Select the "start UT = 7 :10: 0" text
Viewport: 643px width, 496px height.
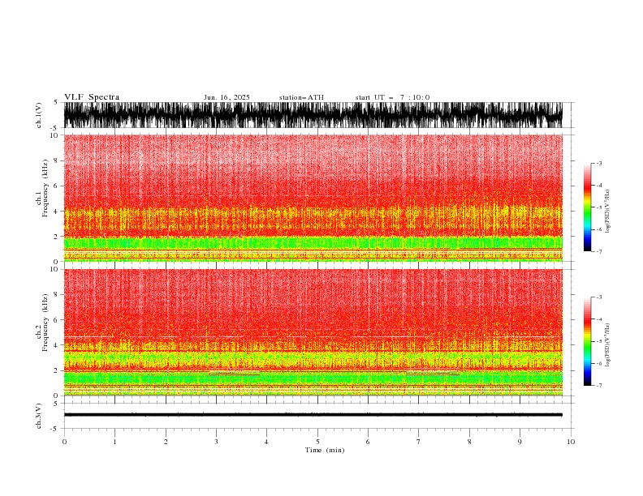[392, 97]
